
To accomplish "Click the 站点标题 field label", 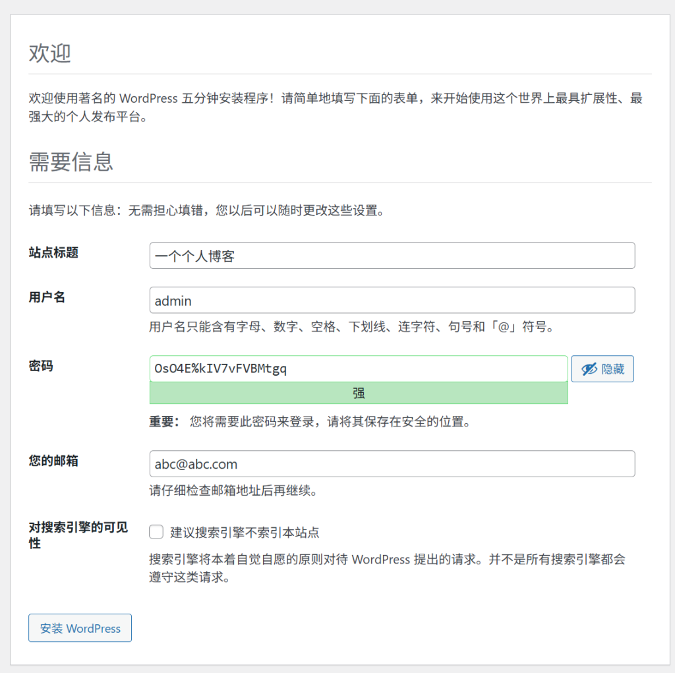I will (x=53, y=252).
